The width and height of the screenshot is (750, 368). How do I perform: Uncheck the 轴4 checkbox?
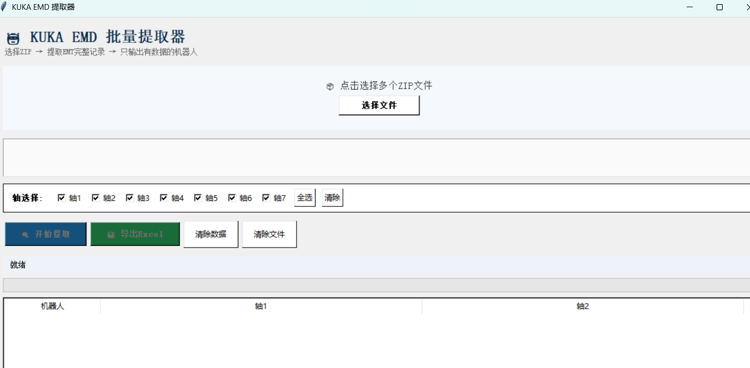[x=164, y=198]
